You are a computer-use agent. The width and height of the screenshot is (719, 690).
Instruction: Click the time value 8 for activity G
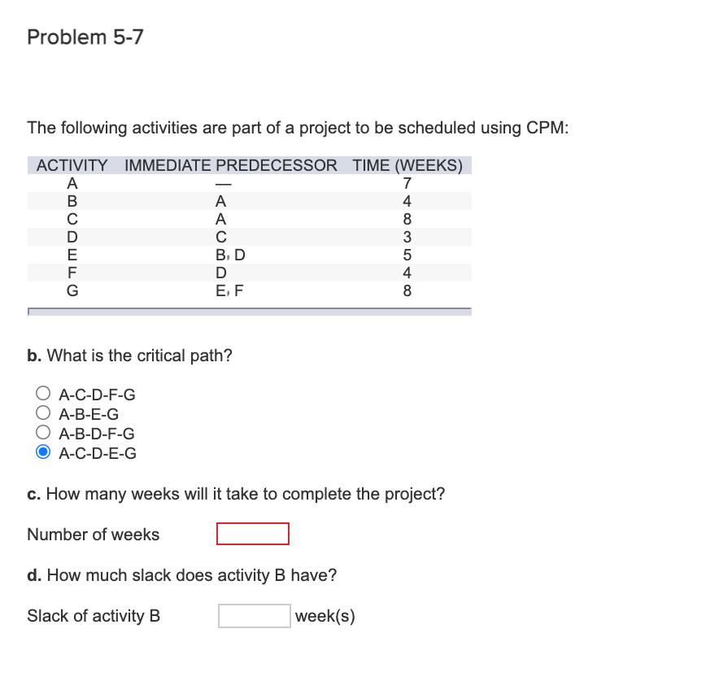(406, 290)
